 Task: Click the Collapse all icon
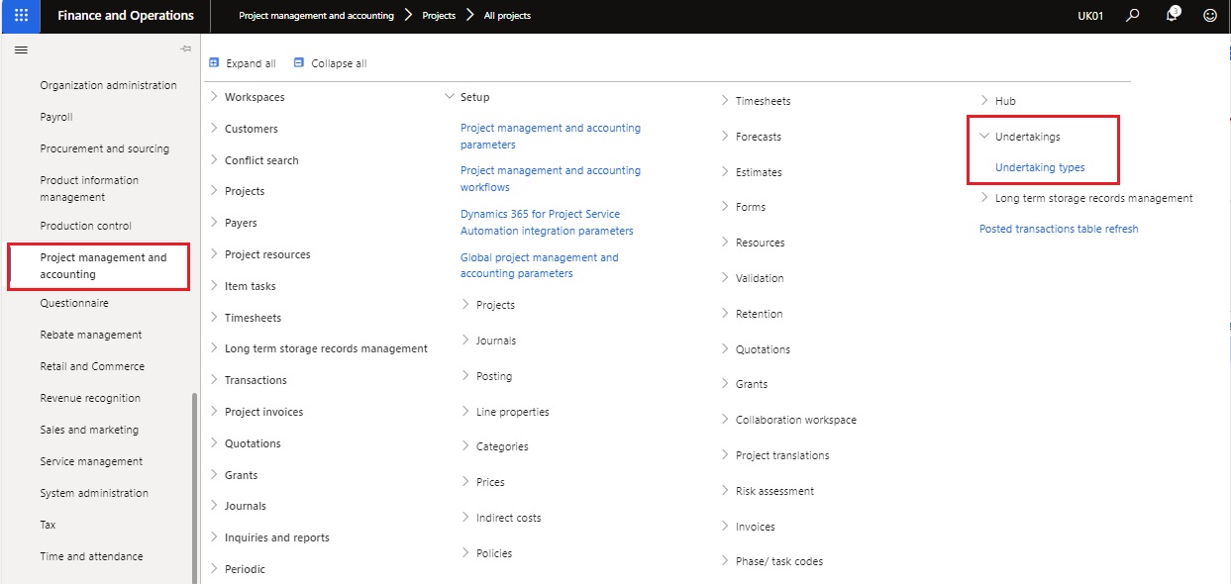pyautogui.click(x=299, y=62)
